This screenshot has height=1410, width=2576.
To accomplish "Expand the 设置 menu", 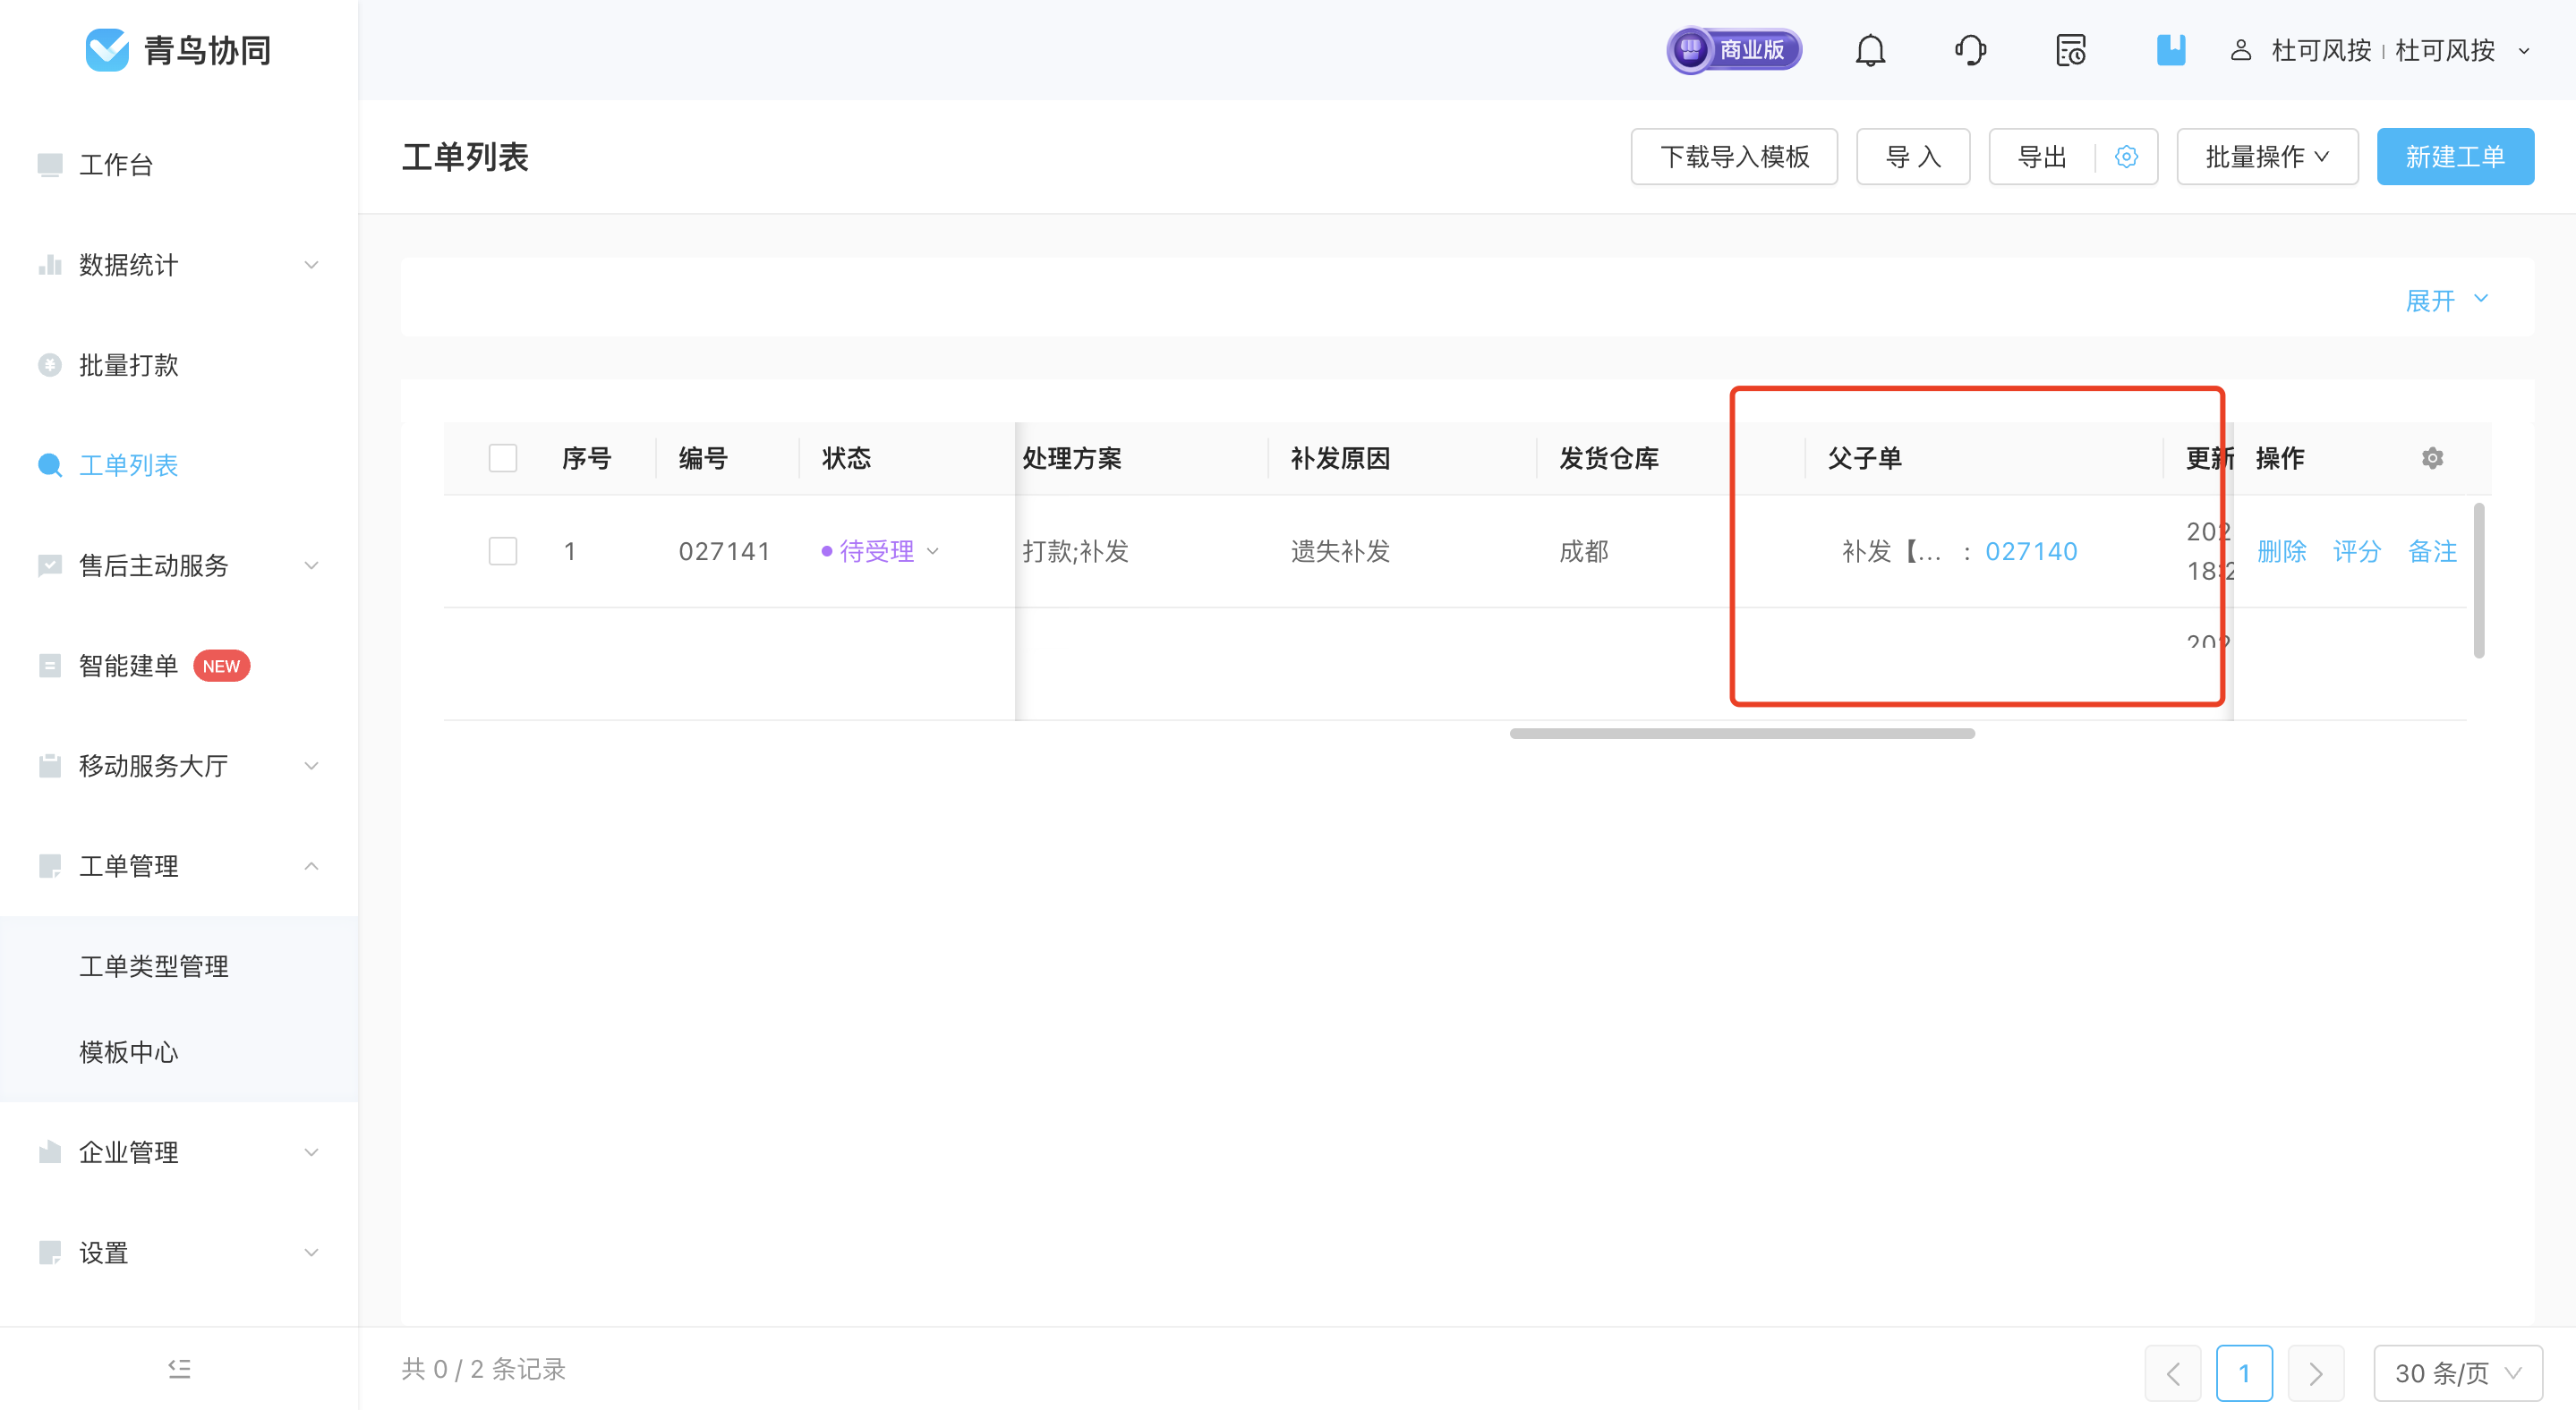I will (x=311, y=1253).
